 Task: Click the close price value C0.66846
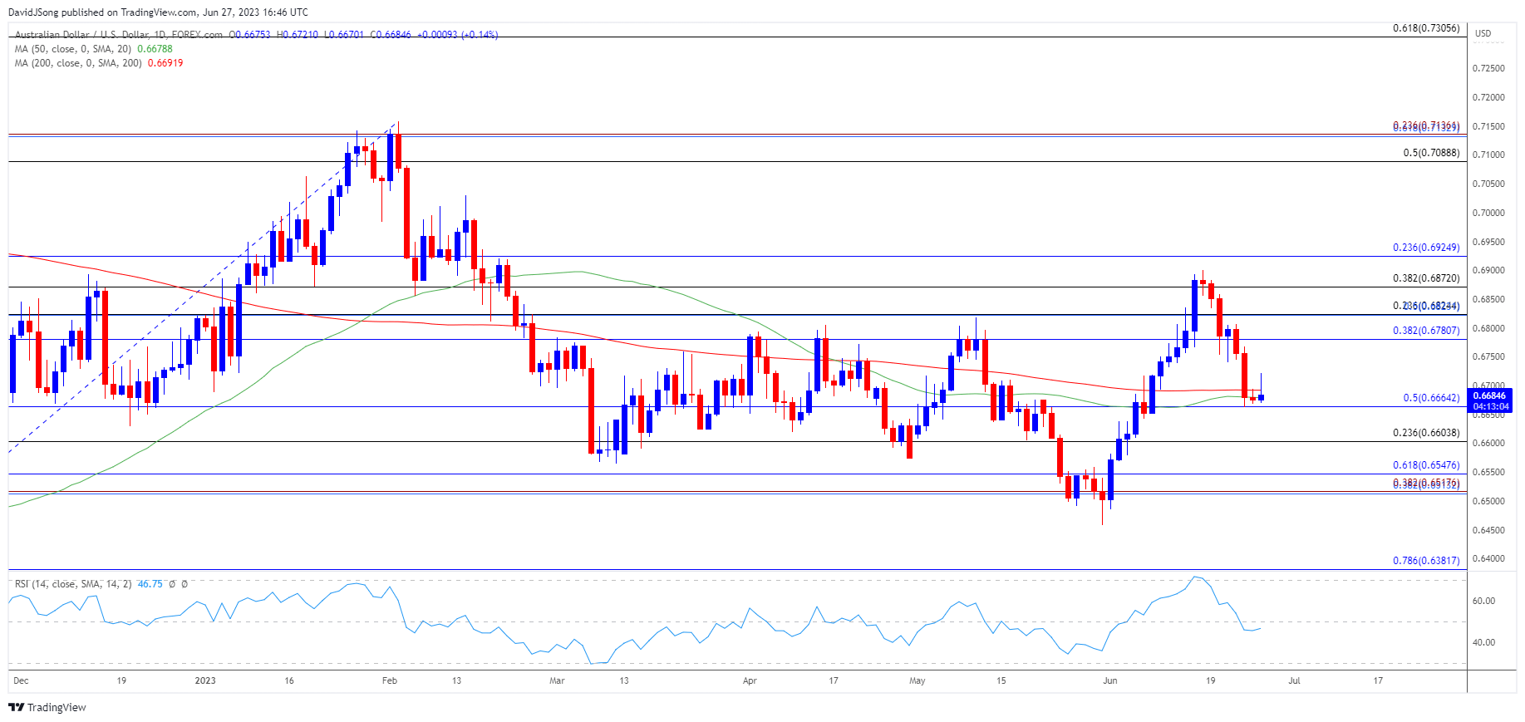[x=391, y=35]
